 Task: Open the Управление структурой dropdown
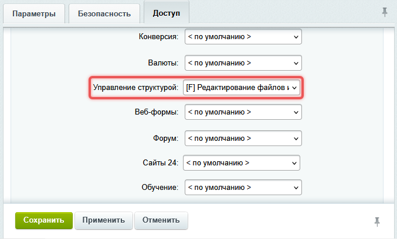click(x=242, y=88)
